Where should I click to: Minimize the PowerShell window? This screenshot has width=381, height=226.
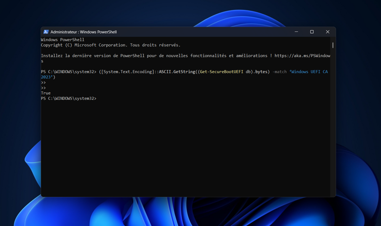[x=296, y=32]
